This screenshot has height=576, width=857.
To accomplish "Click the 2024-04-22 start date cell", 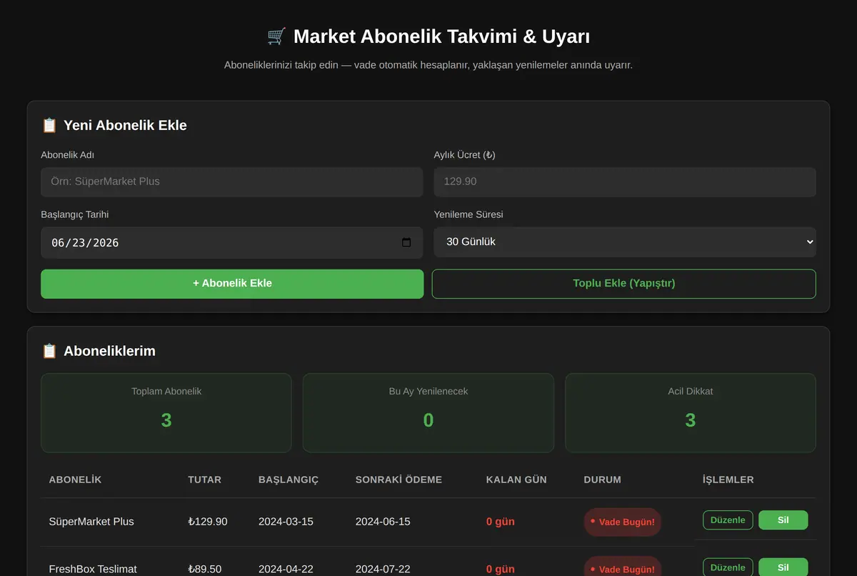I will click(x=286, y=570).
